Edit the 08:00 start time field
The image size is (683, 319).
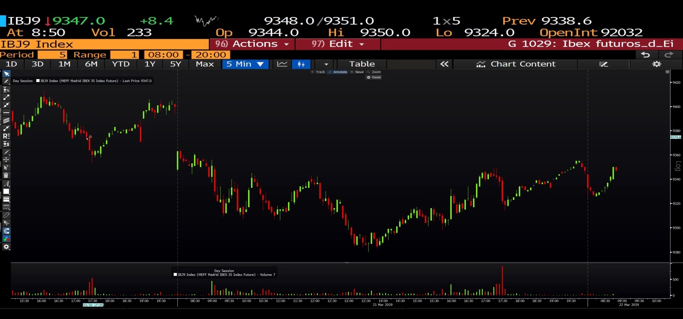tap(164, 55)
